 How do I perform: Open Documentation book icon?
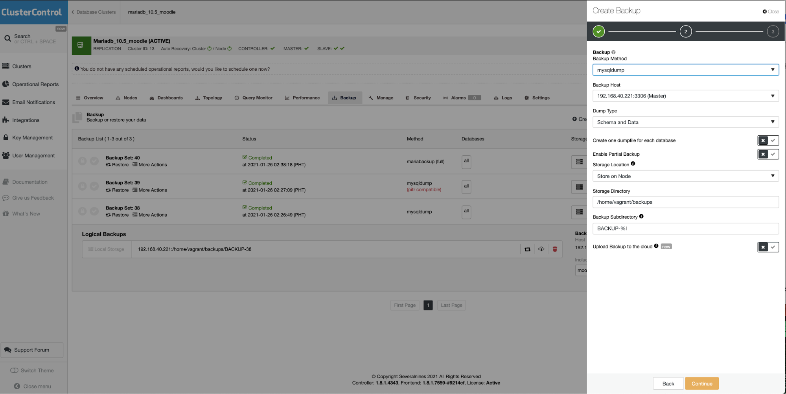point(6,182)
